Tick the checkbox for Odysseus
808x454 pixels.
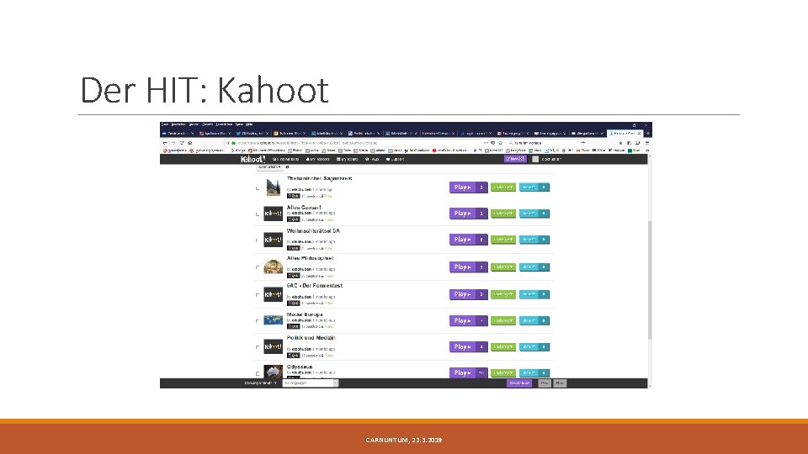click(x=258, y=373)
